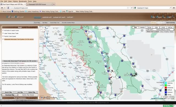This screenshot has height=107, width=176.
Task: Click the Search Map for Tracks button
Action: 163,30
